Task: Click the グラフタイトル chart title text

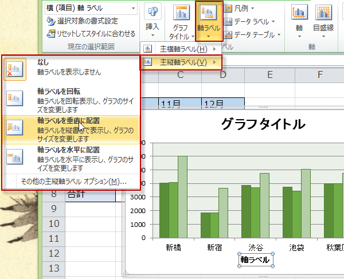Action: tap(263, 124)
